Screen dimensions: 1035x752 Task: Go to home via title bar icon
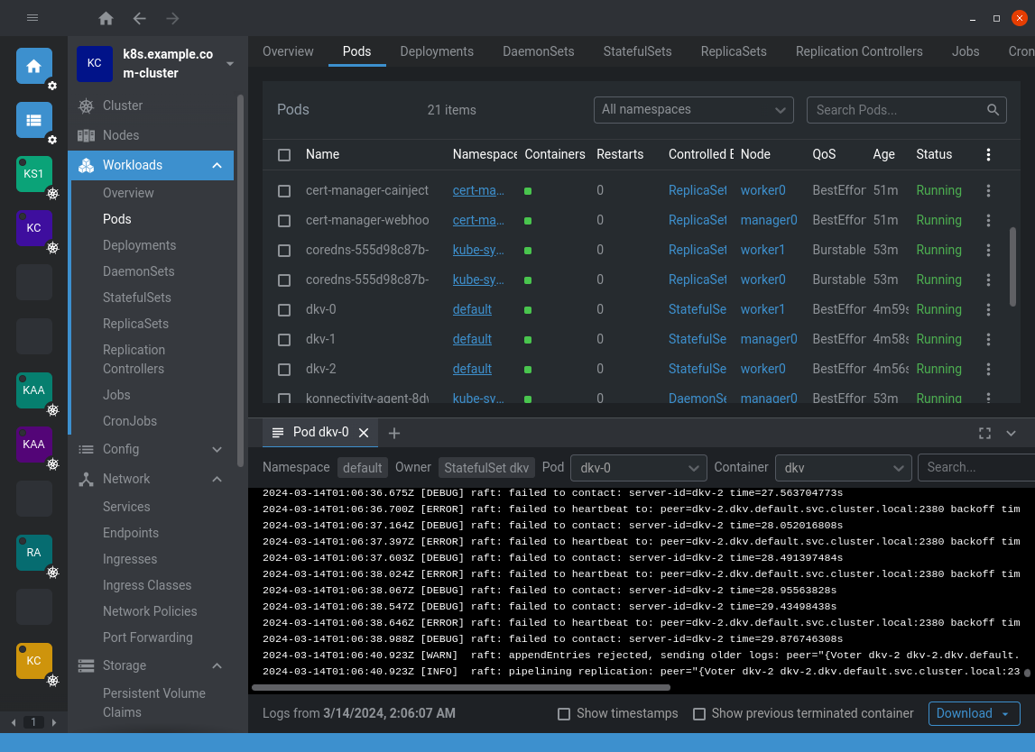point(106,18)
